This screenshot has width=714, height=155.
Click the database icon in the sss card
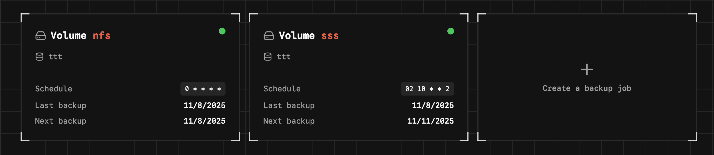tap(267, 57)
